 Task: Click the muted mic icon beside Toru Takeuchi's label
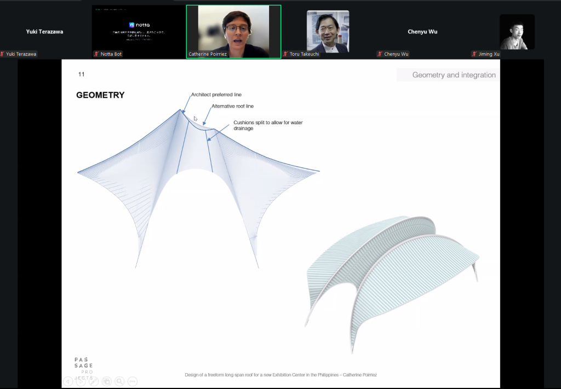point(285,54)
